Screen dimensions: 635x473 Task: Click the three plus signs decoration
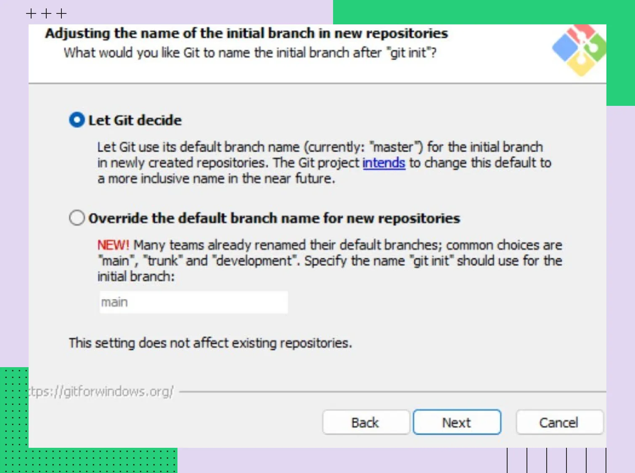[x=46, y=14]
